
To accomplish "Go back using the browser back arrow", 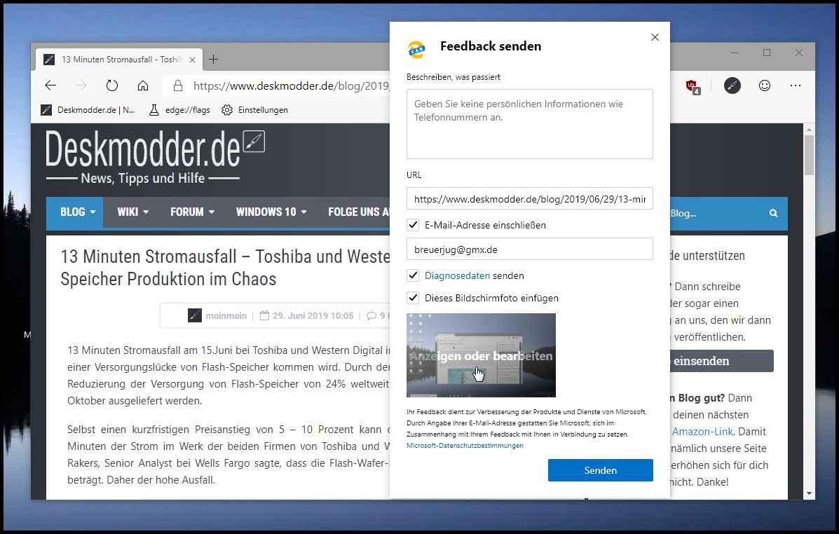I will coord(50,85).
